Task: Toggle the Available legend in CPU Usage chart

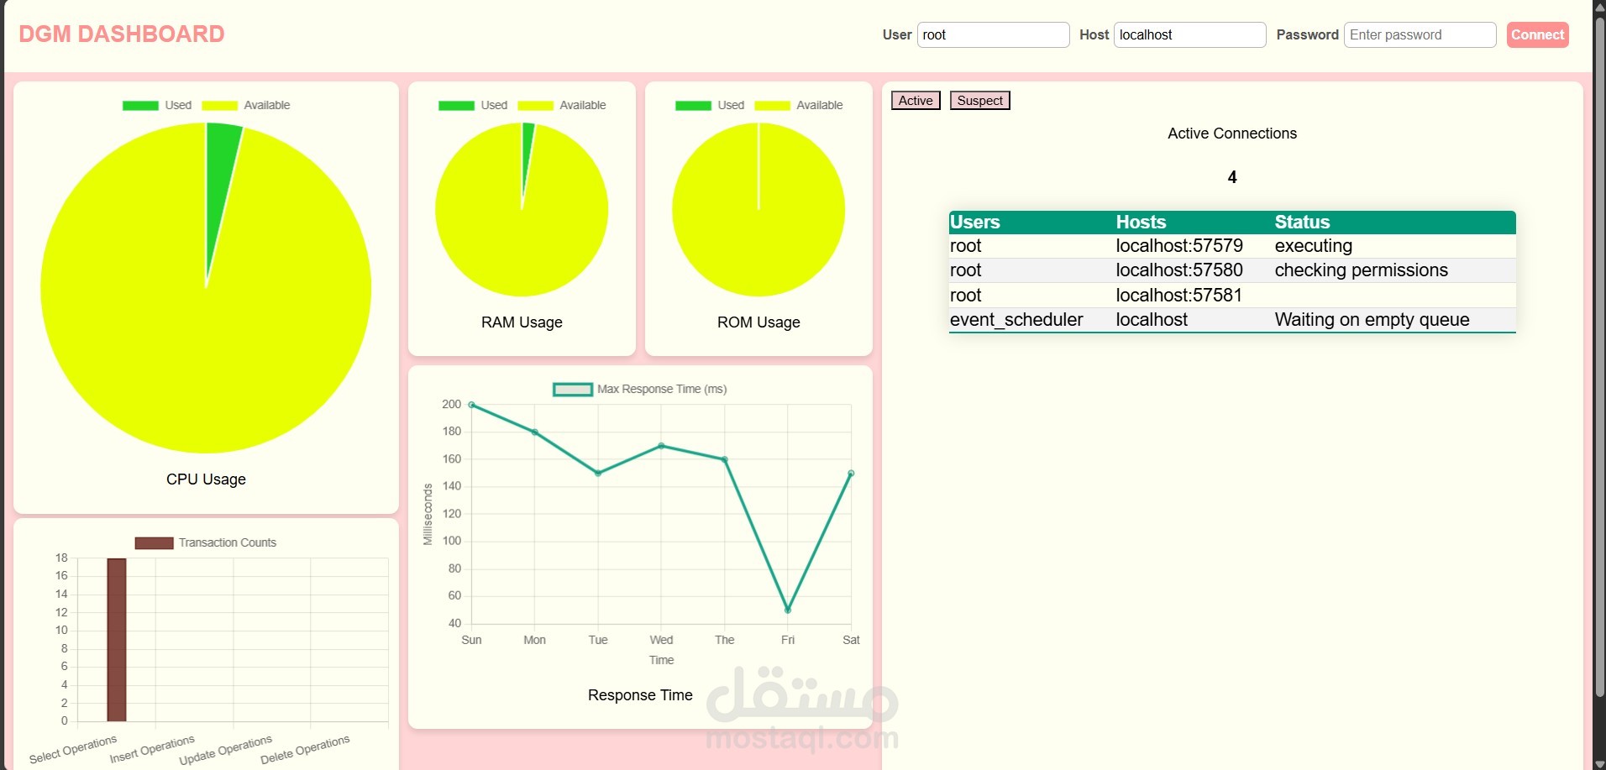Action: click(x=246, y=105)
